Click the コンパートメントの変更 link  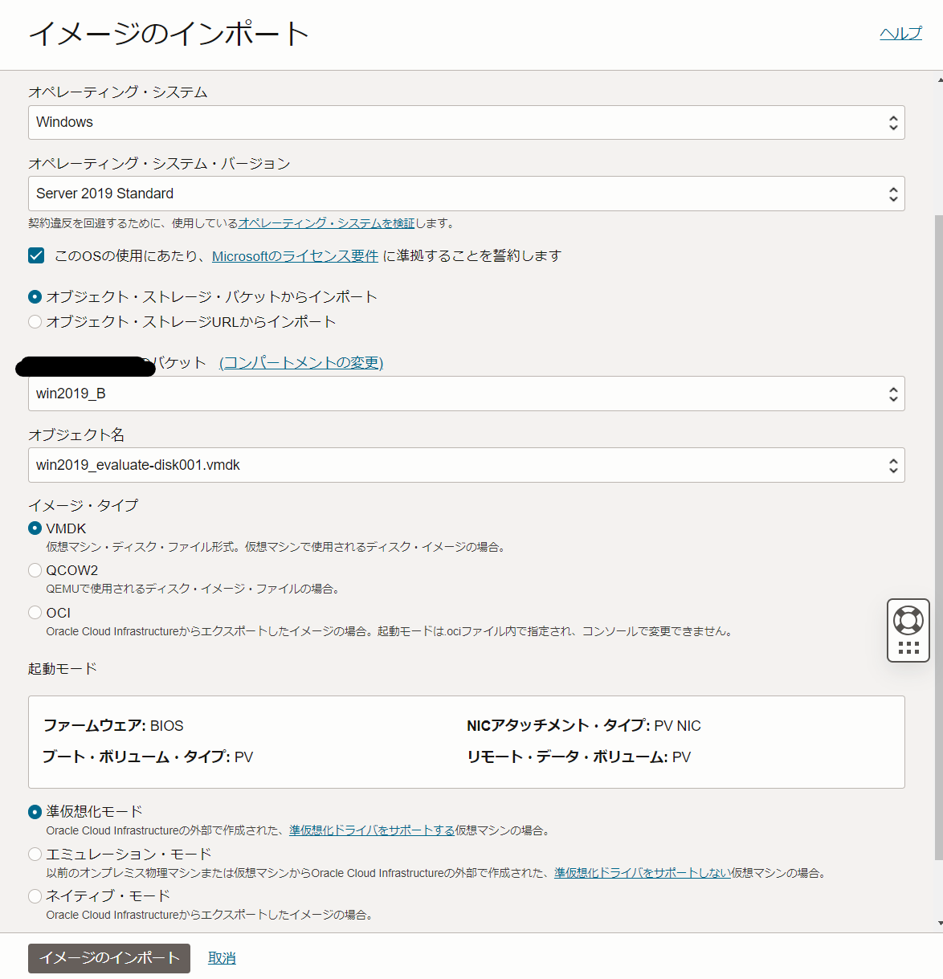pyautogui.click(x=301, y=363)
